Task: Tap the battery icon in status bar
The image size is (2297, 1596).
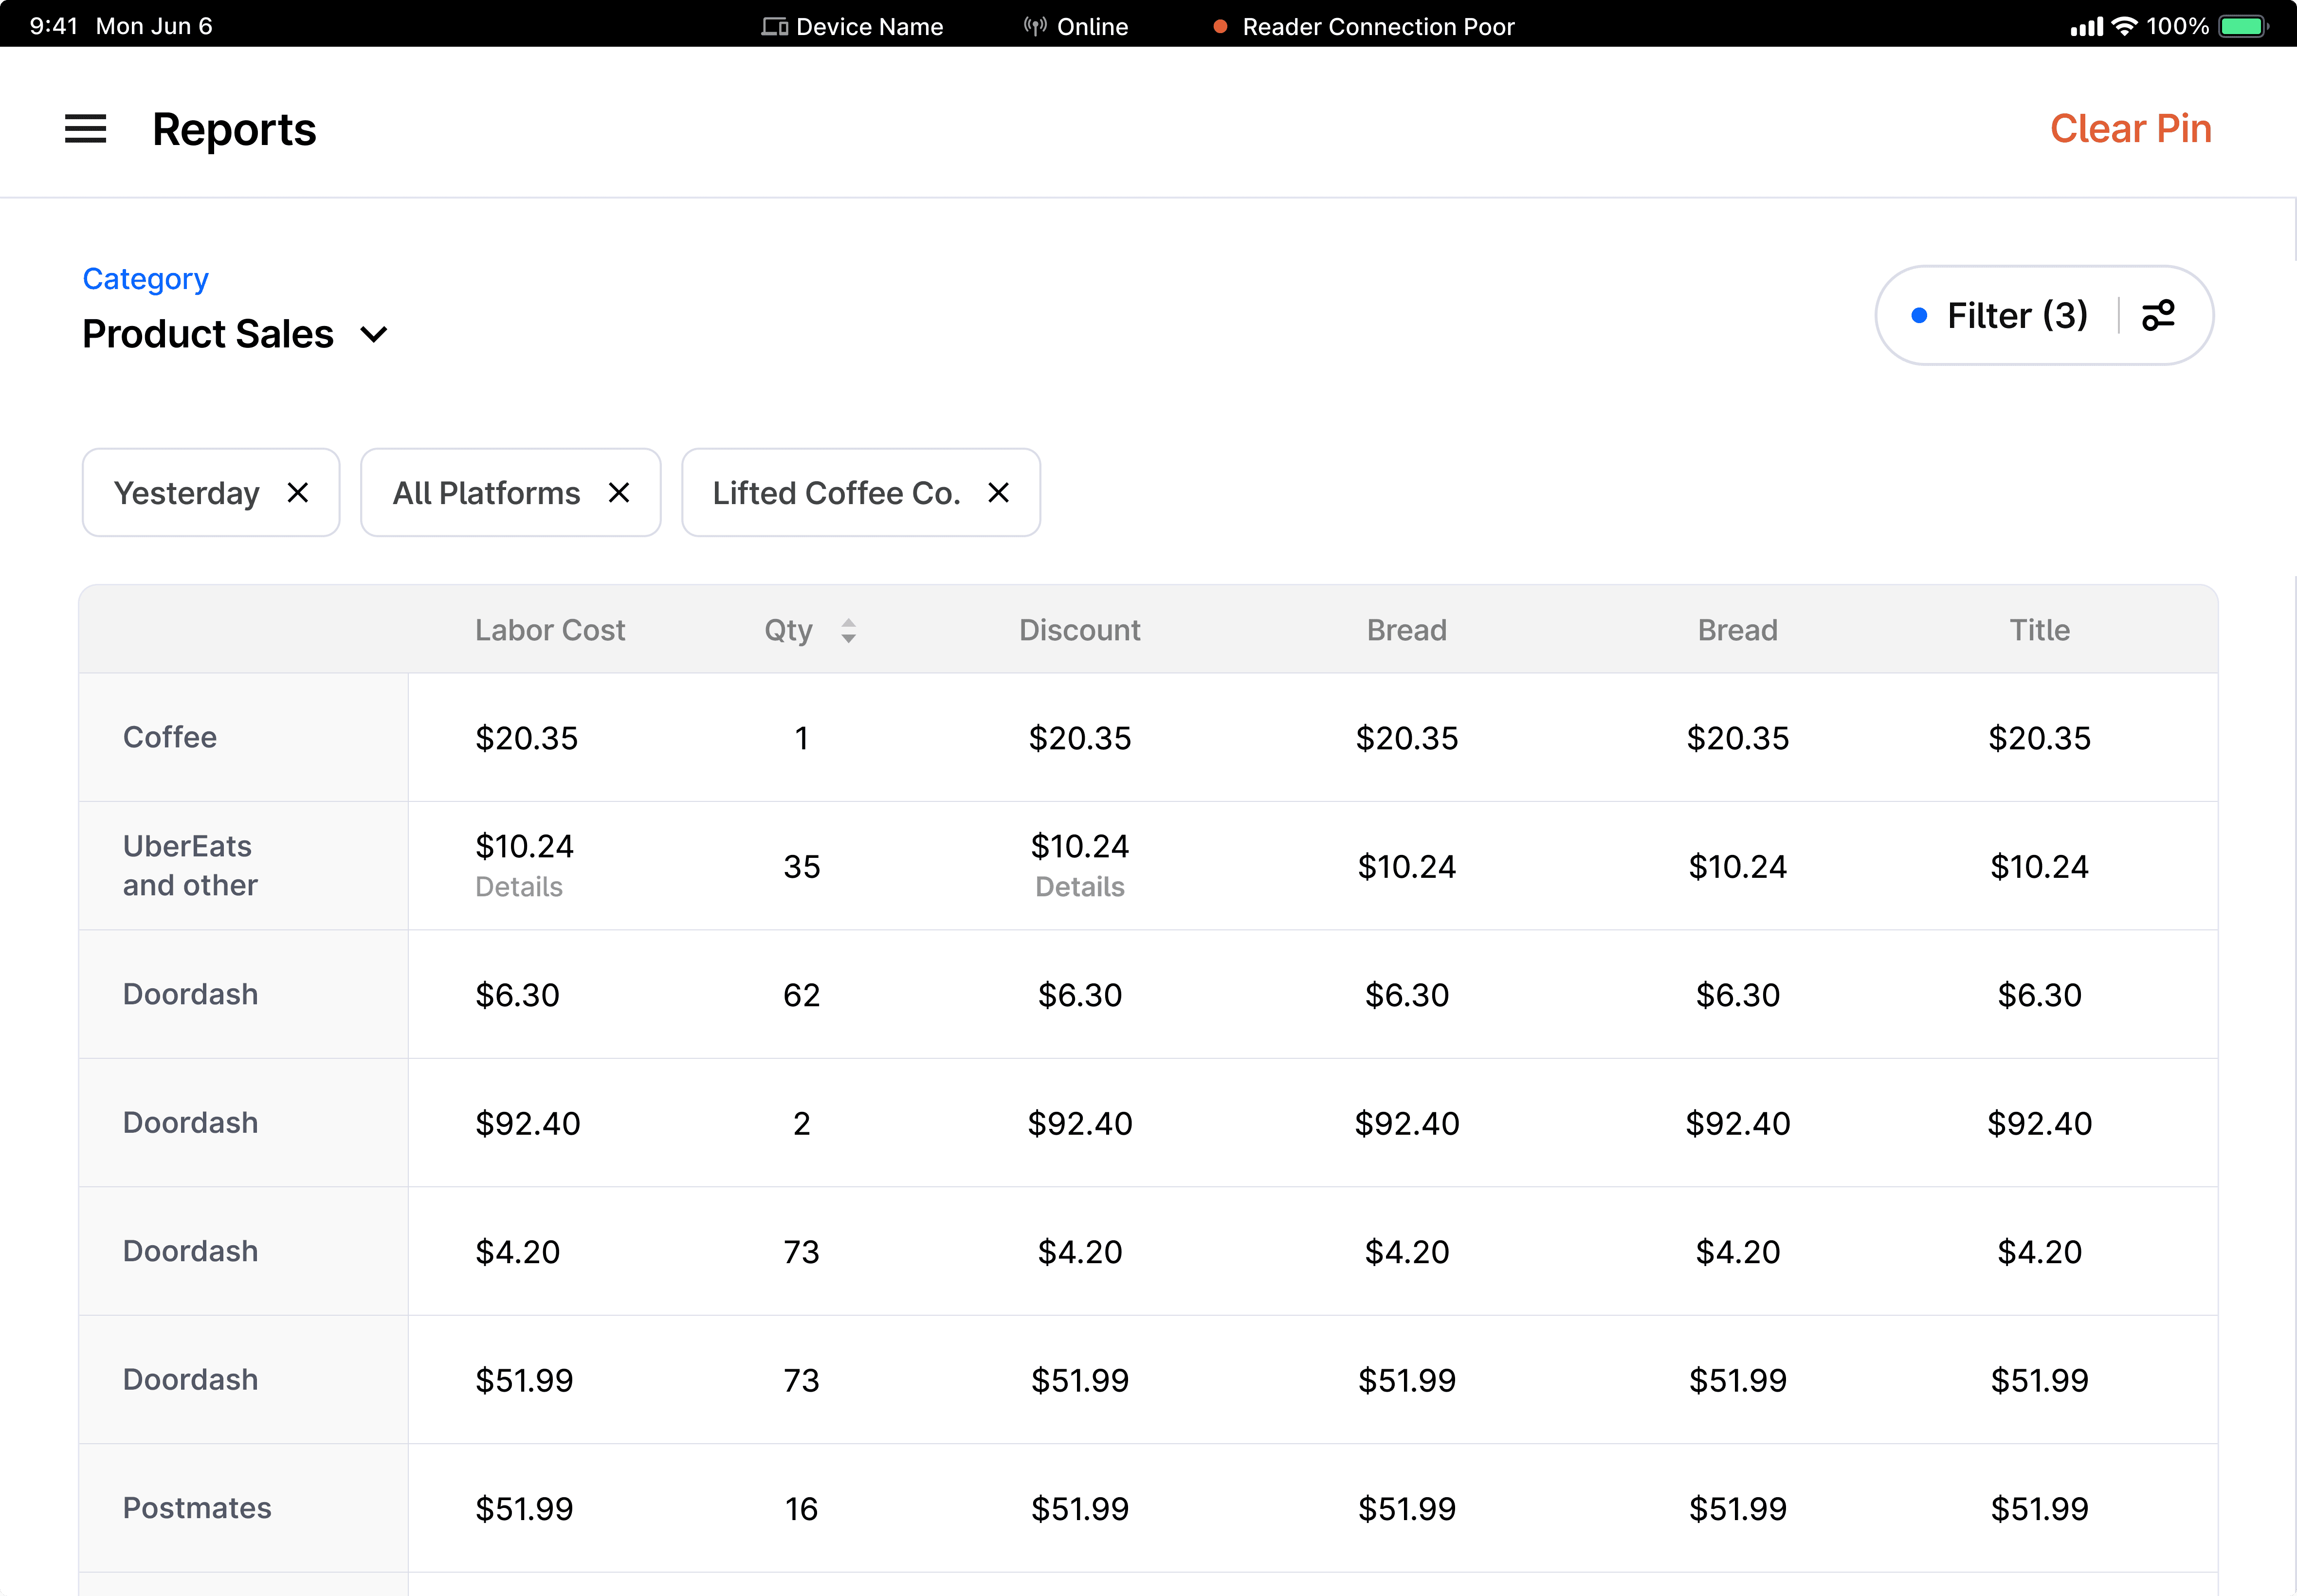Action: (2242, 26)
